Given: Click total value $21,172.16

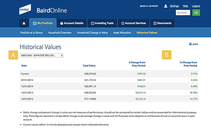Looking at the screenshot, I should (90, 80).
